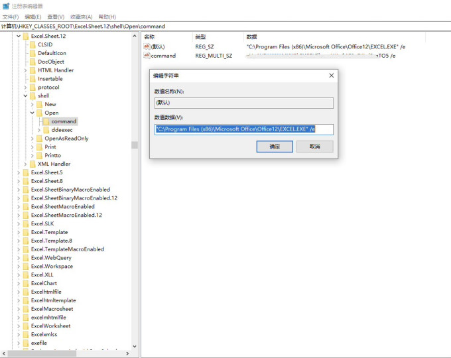
Task: Collapse the shell key
Action: (x=26, y=95)
